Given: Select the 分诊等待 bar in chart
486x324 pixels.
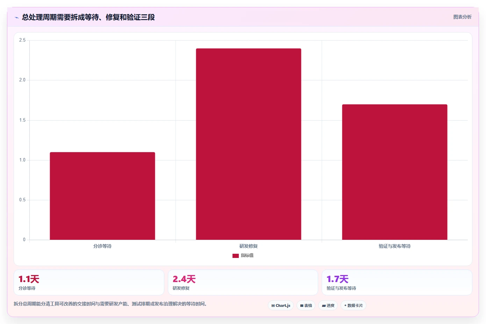Looking at the screenshot, I should (102, 196).
